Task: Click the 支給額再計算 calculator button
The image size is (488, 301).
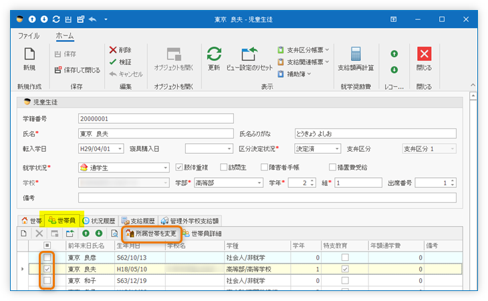Action: [x=356, y=59]
